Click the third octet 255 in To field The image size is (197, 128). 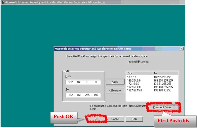[x=87, y=95]
